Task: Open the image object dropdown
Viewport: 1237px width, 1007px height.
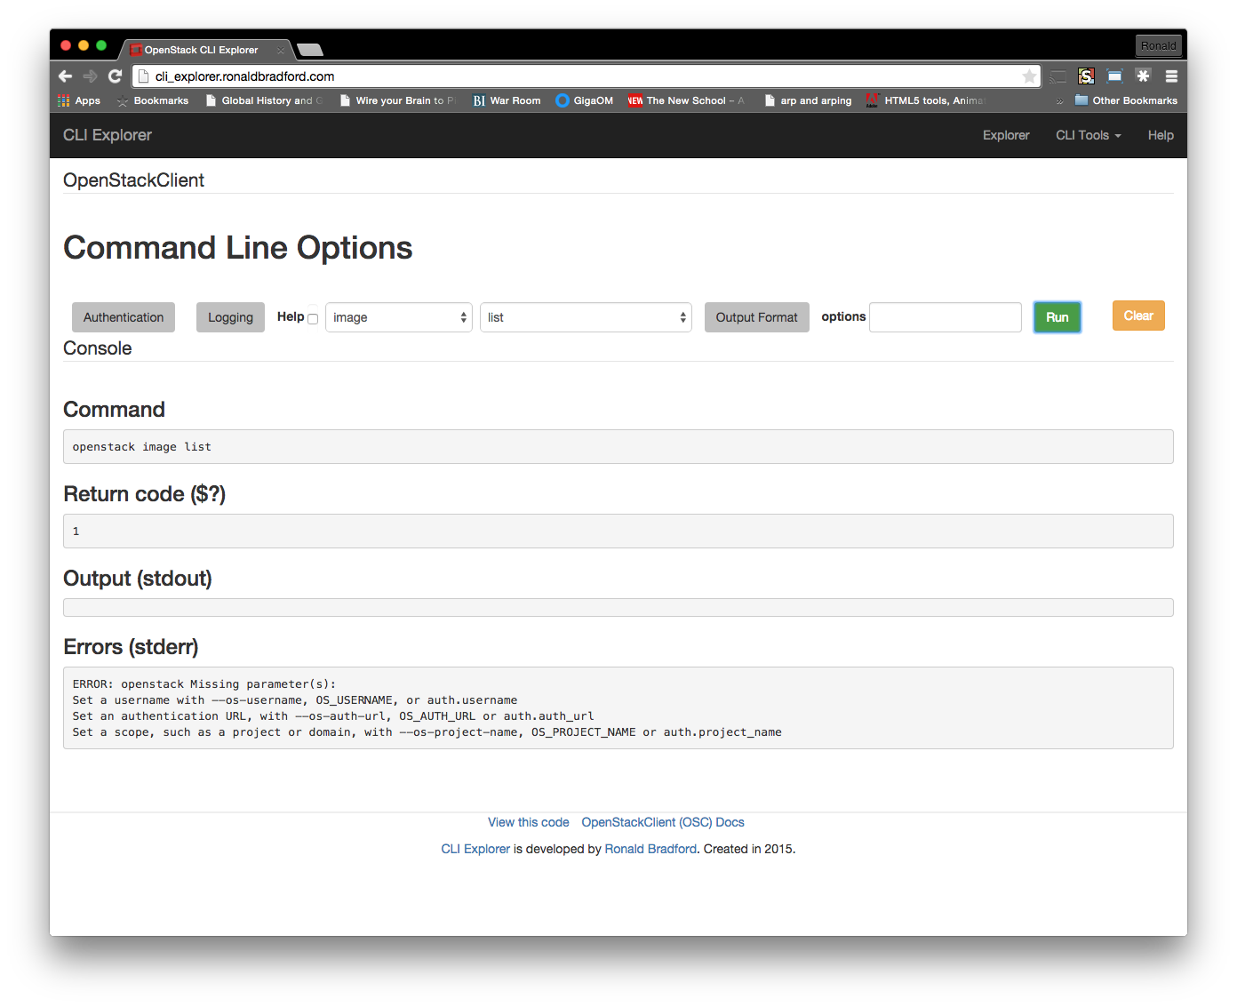Action: [x=398, y=317]
